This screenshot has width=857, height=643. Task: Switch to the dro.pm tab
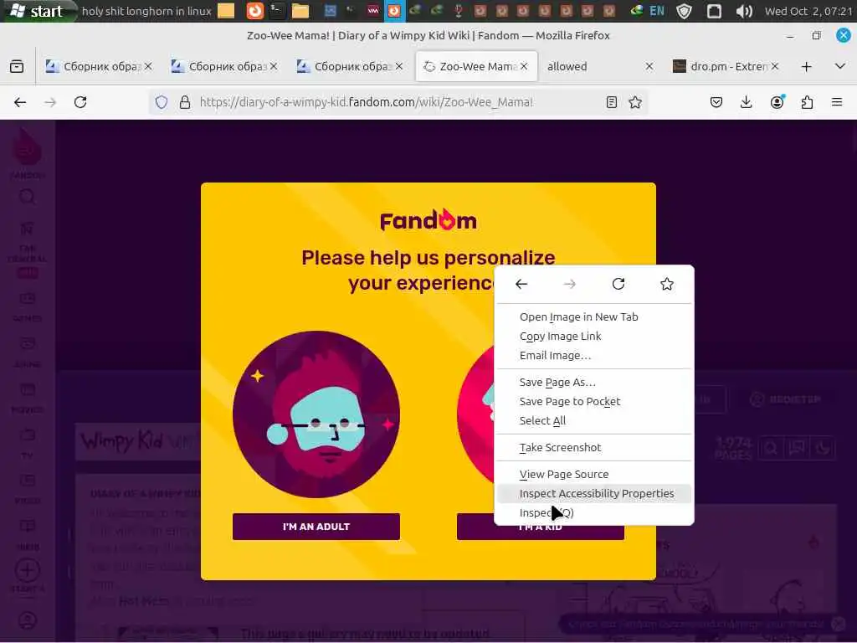point(725,67)
